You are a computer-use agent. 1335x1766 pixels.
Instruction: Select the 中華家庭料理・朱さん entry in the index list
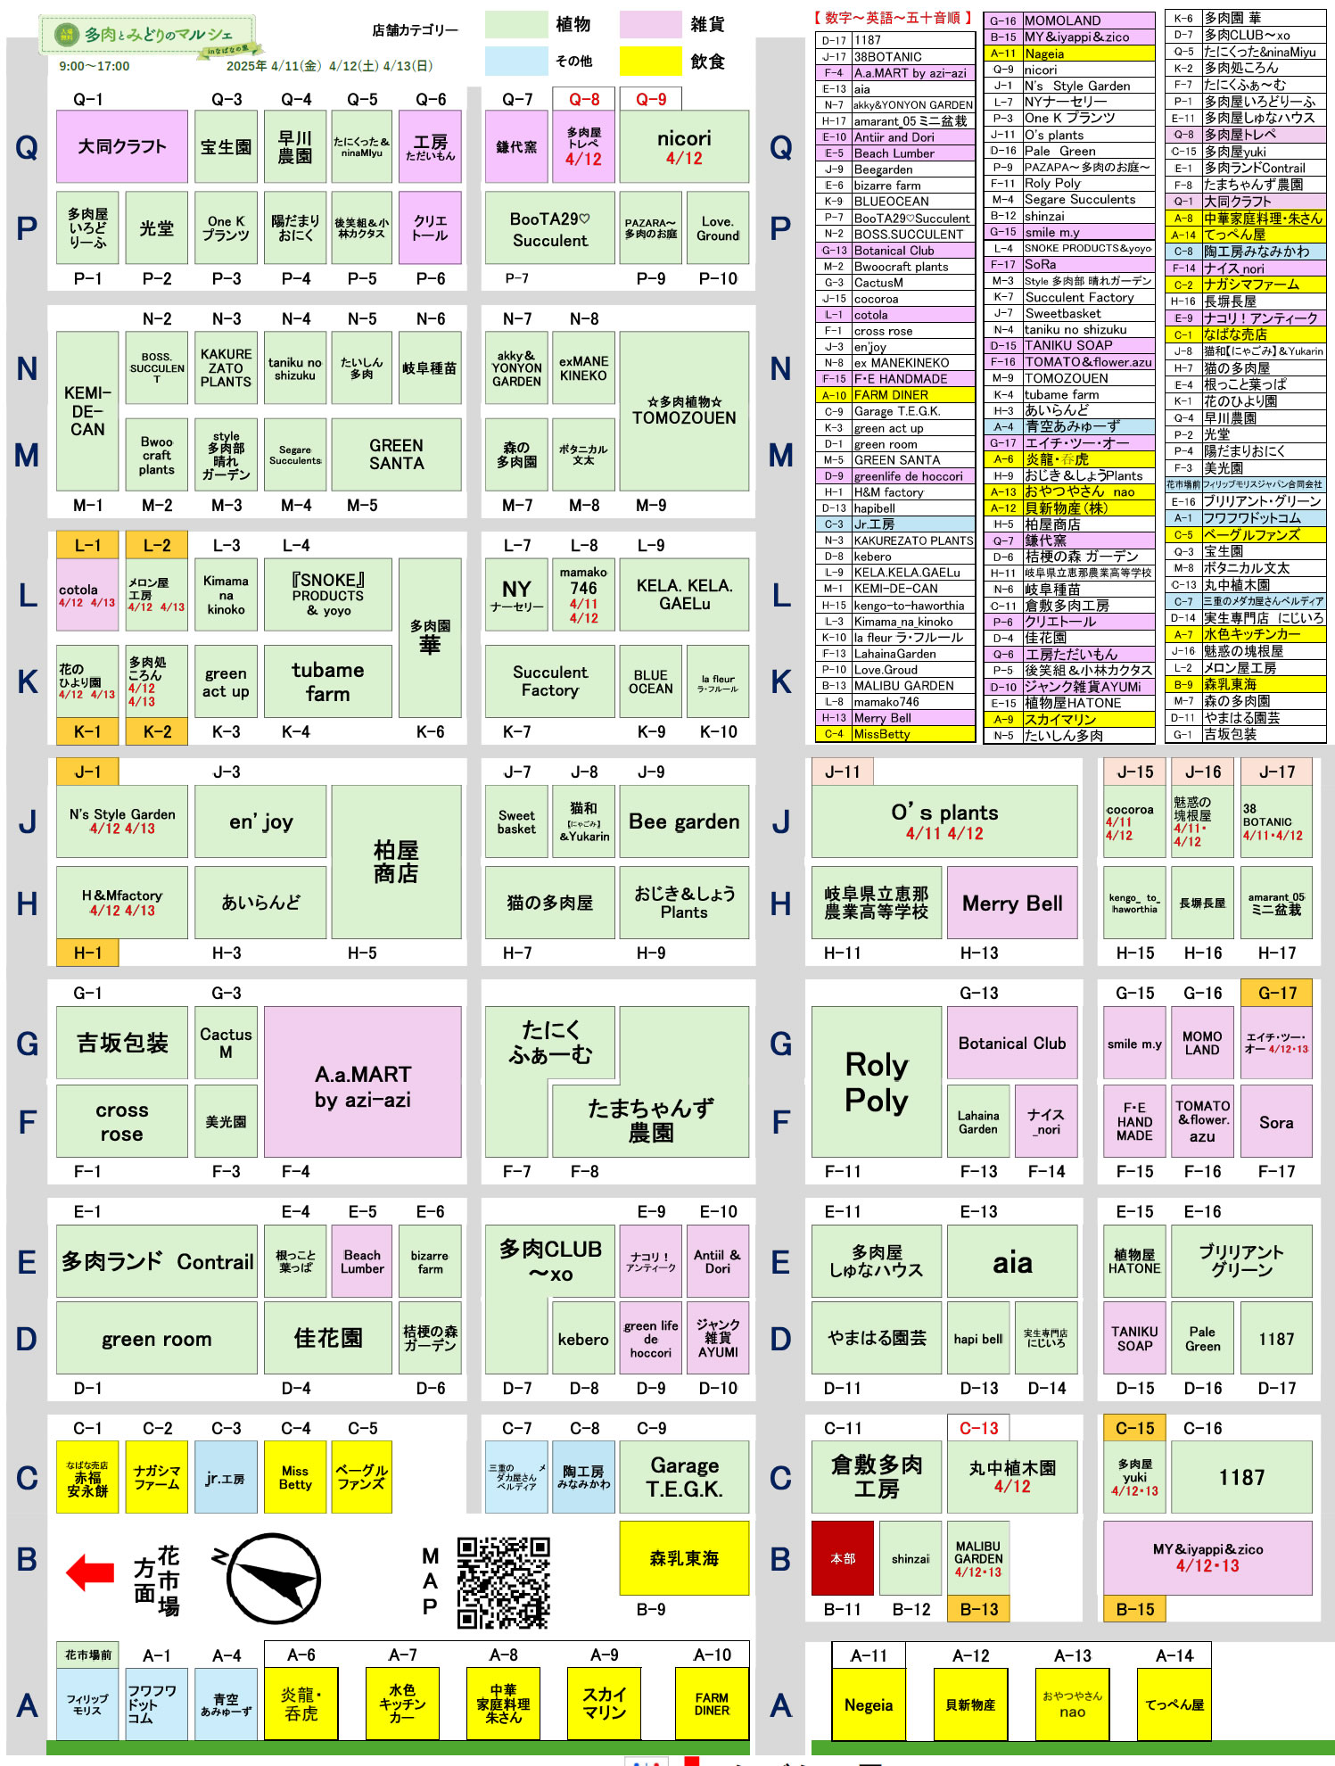(1245, 218)
